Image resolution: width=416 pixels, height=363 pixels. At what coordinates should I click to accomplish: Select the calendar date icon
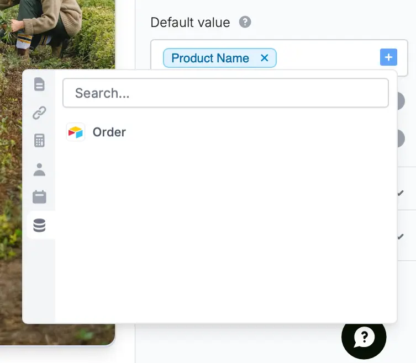click(x=39, y=197)
